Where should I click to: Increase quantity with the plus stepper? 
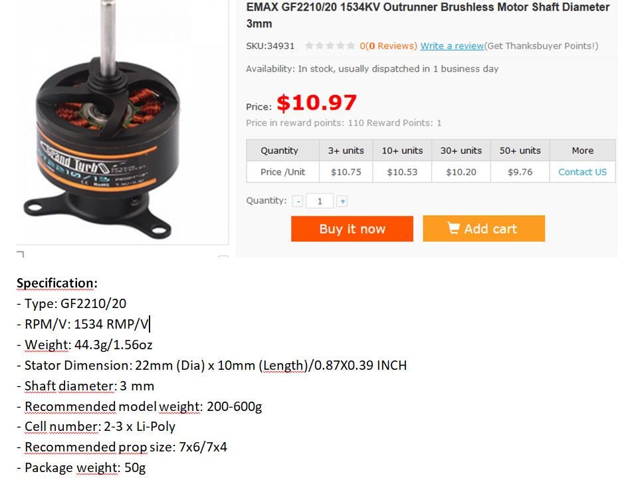click(x=342, y=201)
